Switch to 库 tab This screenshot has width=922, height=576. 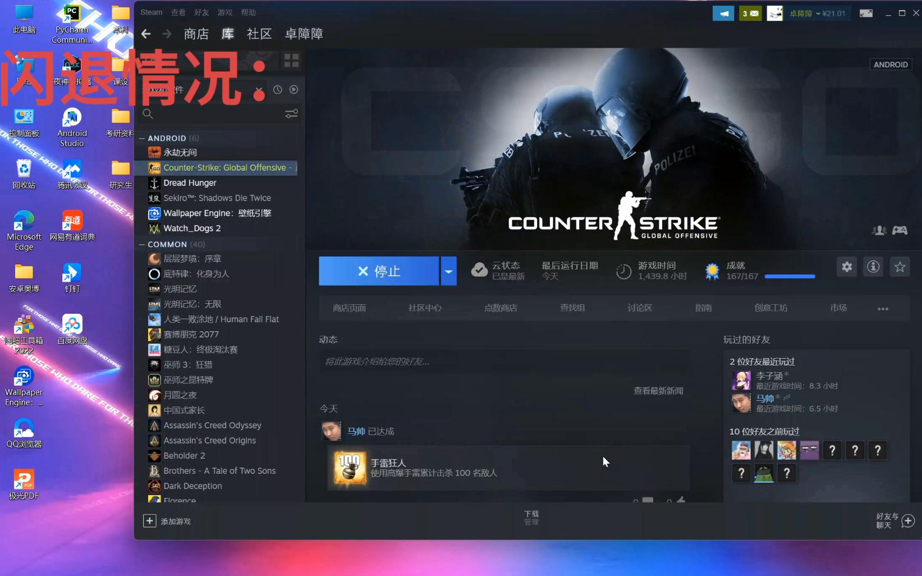click(228, 34)
